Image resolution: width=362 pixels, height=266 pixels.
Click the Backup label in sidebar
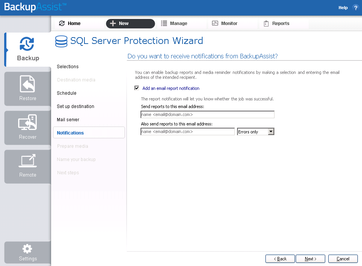[x=28, y=58]
